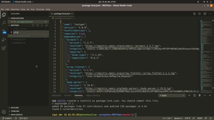The width and height of the screenshot is (214, 120).
Task: Open the Manage gear menu
Action: (x=4, y=112)
